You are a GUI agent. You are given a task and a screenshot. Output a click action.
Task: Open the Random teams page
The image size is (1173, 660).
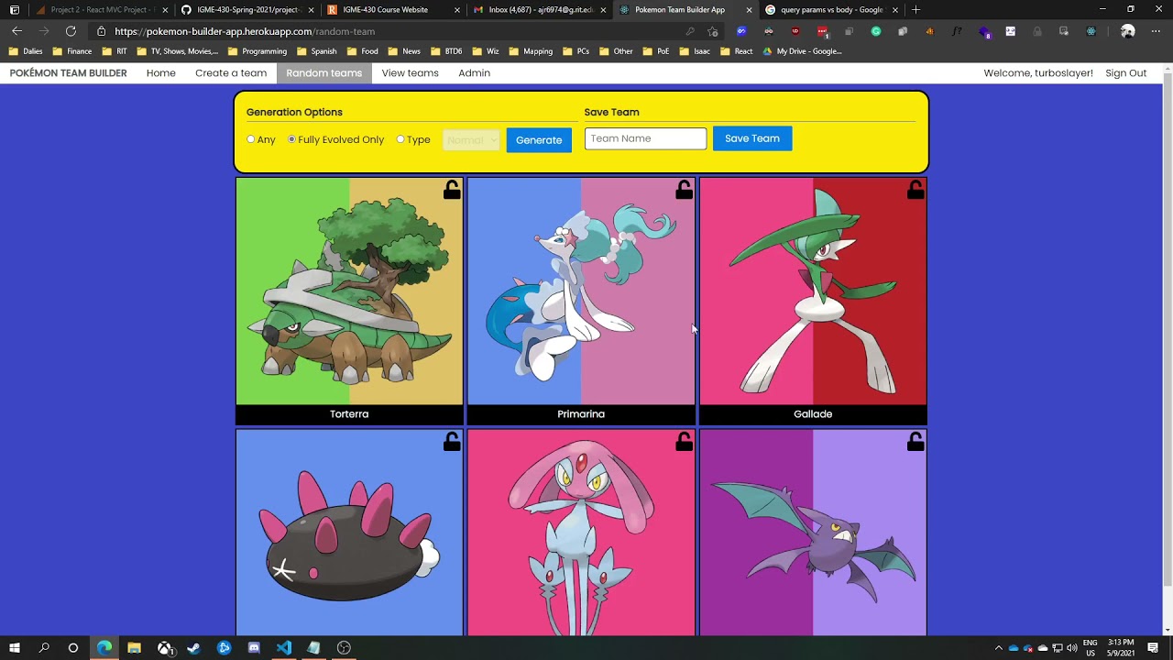[324, 73]
